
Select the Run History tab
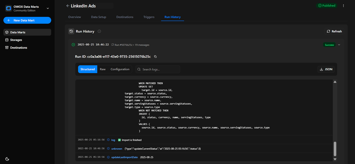(x=173, y=17)
